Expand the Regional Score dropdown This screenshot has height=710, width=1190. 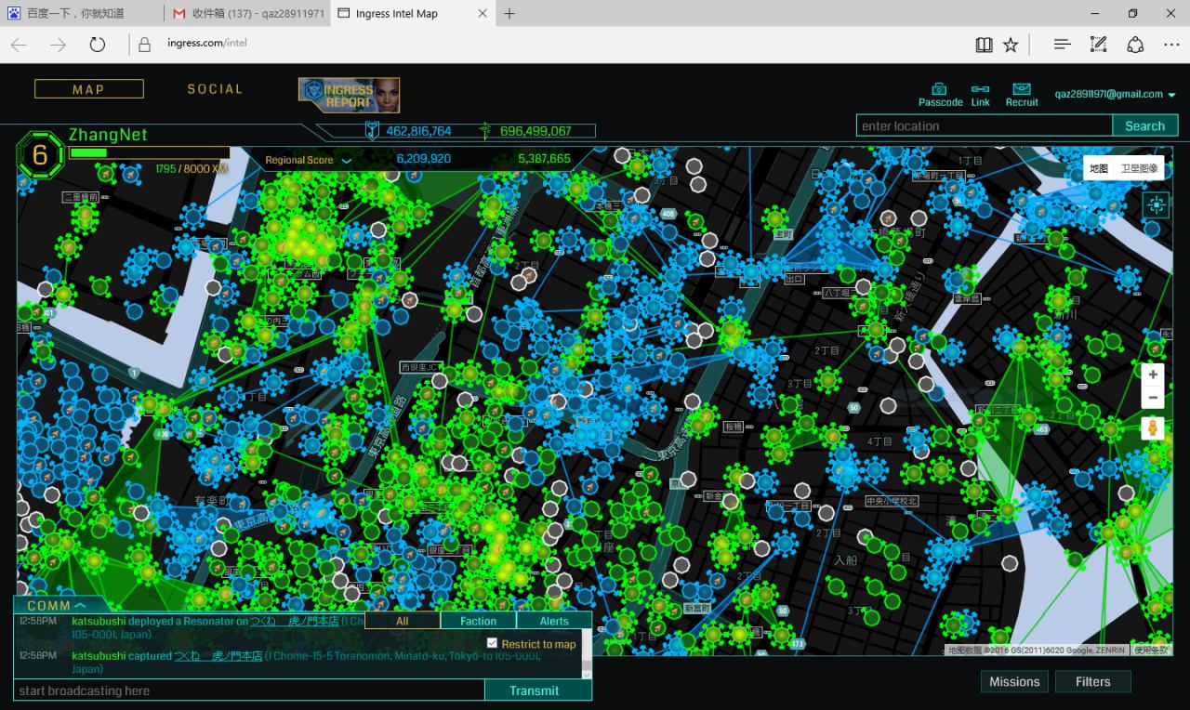(x=346, y=160)
